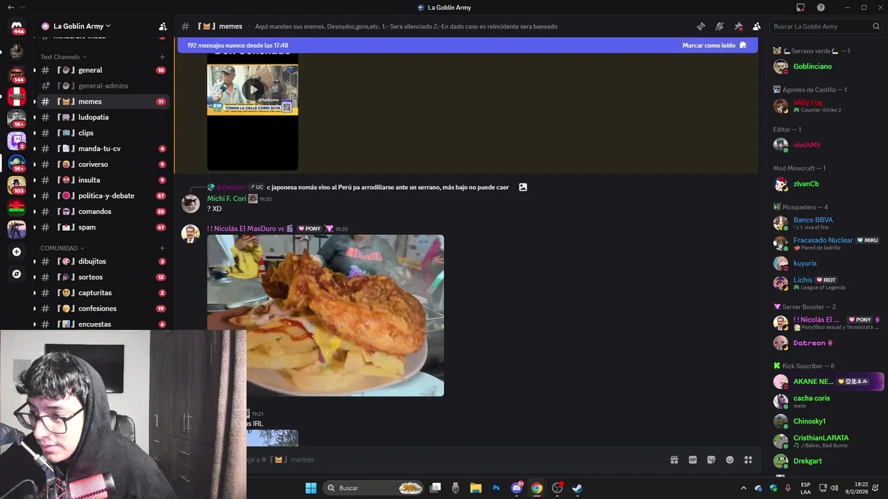Open manda-tu-cv channel
The height and width of the screenshot is (499, 888).
pyautogui.click(x=103, y=149)
